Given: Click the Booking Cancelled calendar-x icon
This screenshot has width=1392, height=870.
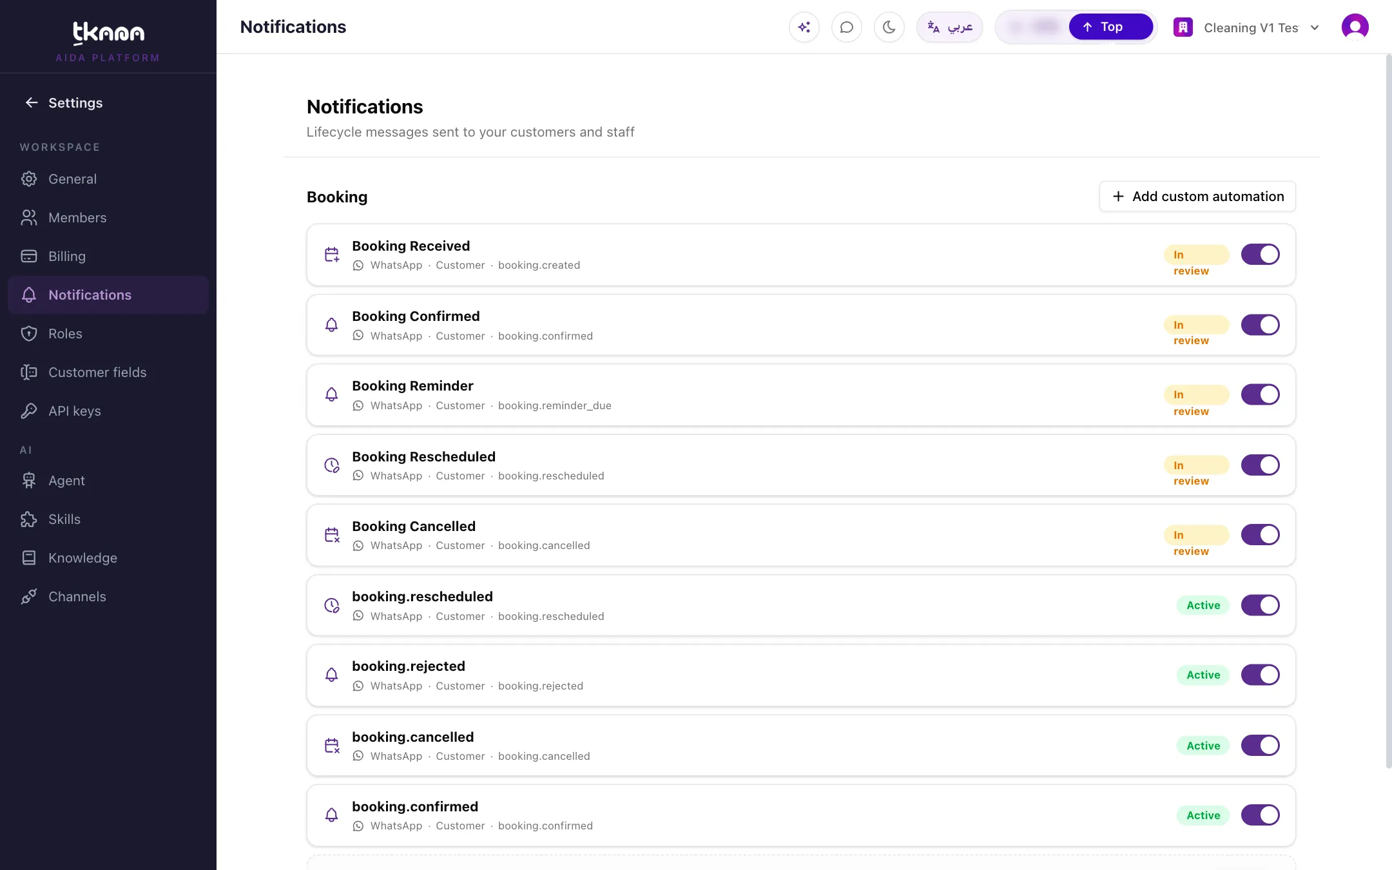Looking at the screenshot, I should click(332, 535).
